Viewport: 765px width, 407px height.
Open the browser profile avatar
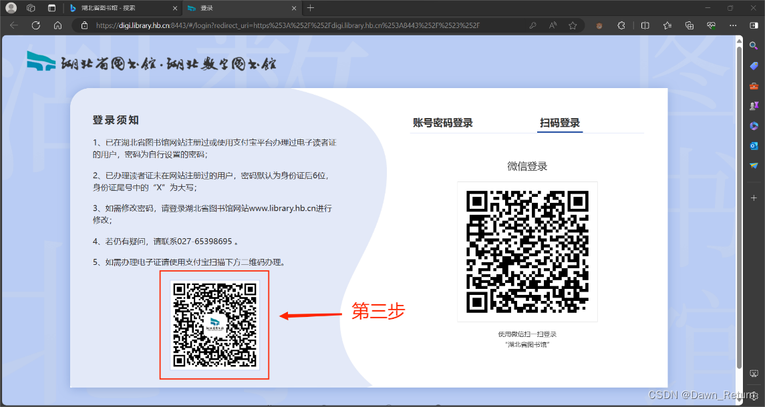(11, 8)
